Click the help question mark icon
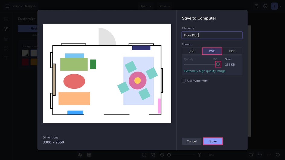The height and width of the screenshot is (160, 285). [265, 6]
